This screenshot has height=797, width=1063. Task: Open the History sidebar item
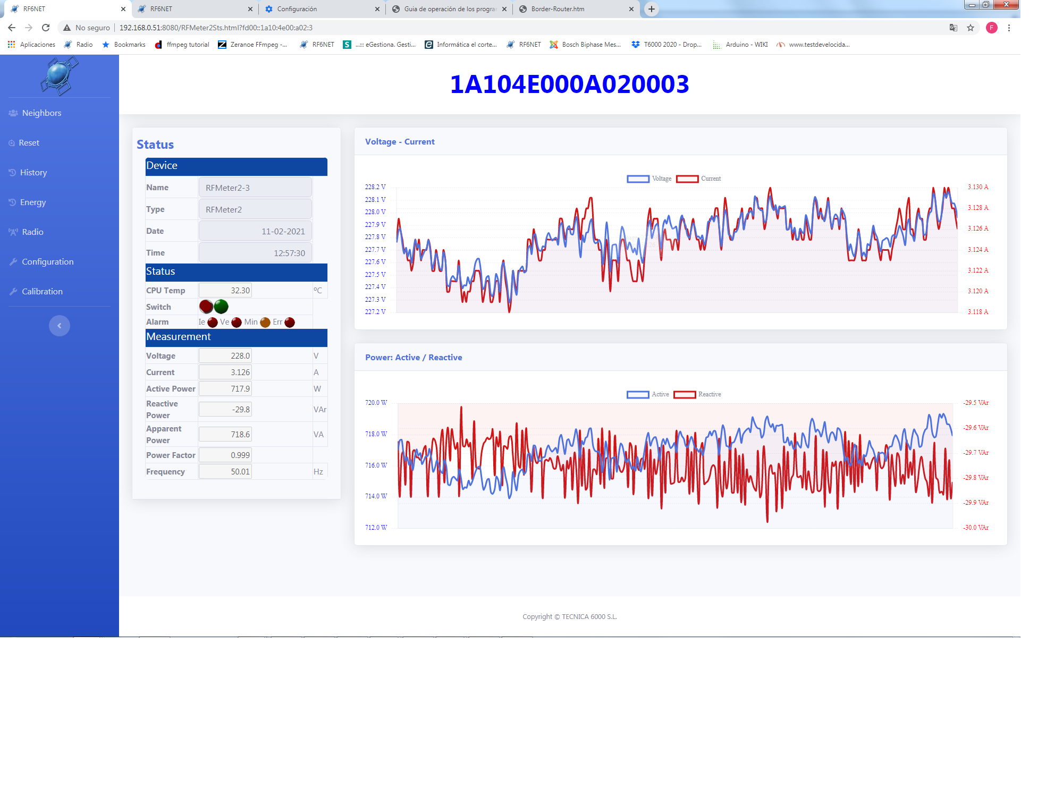33,173
